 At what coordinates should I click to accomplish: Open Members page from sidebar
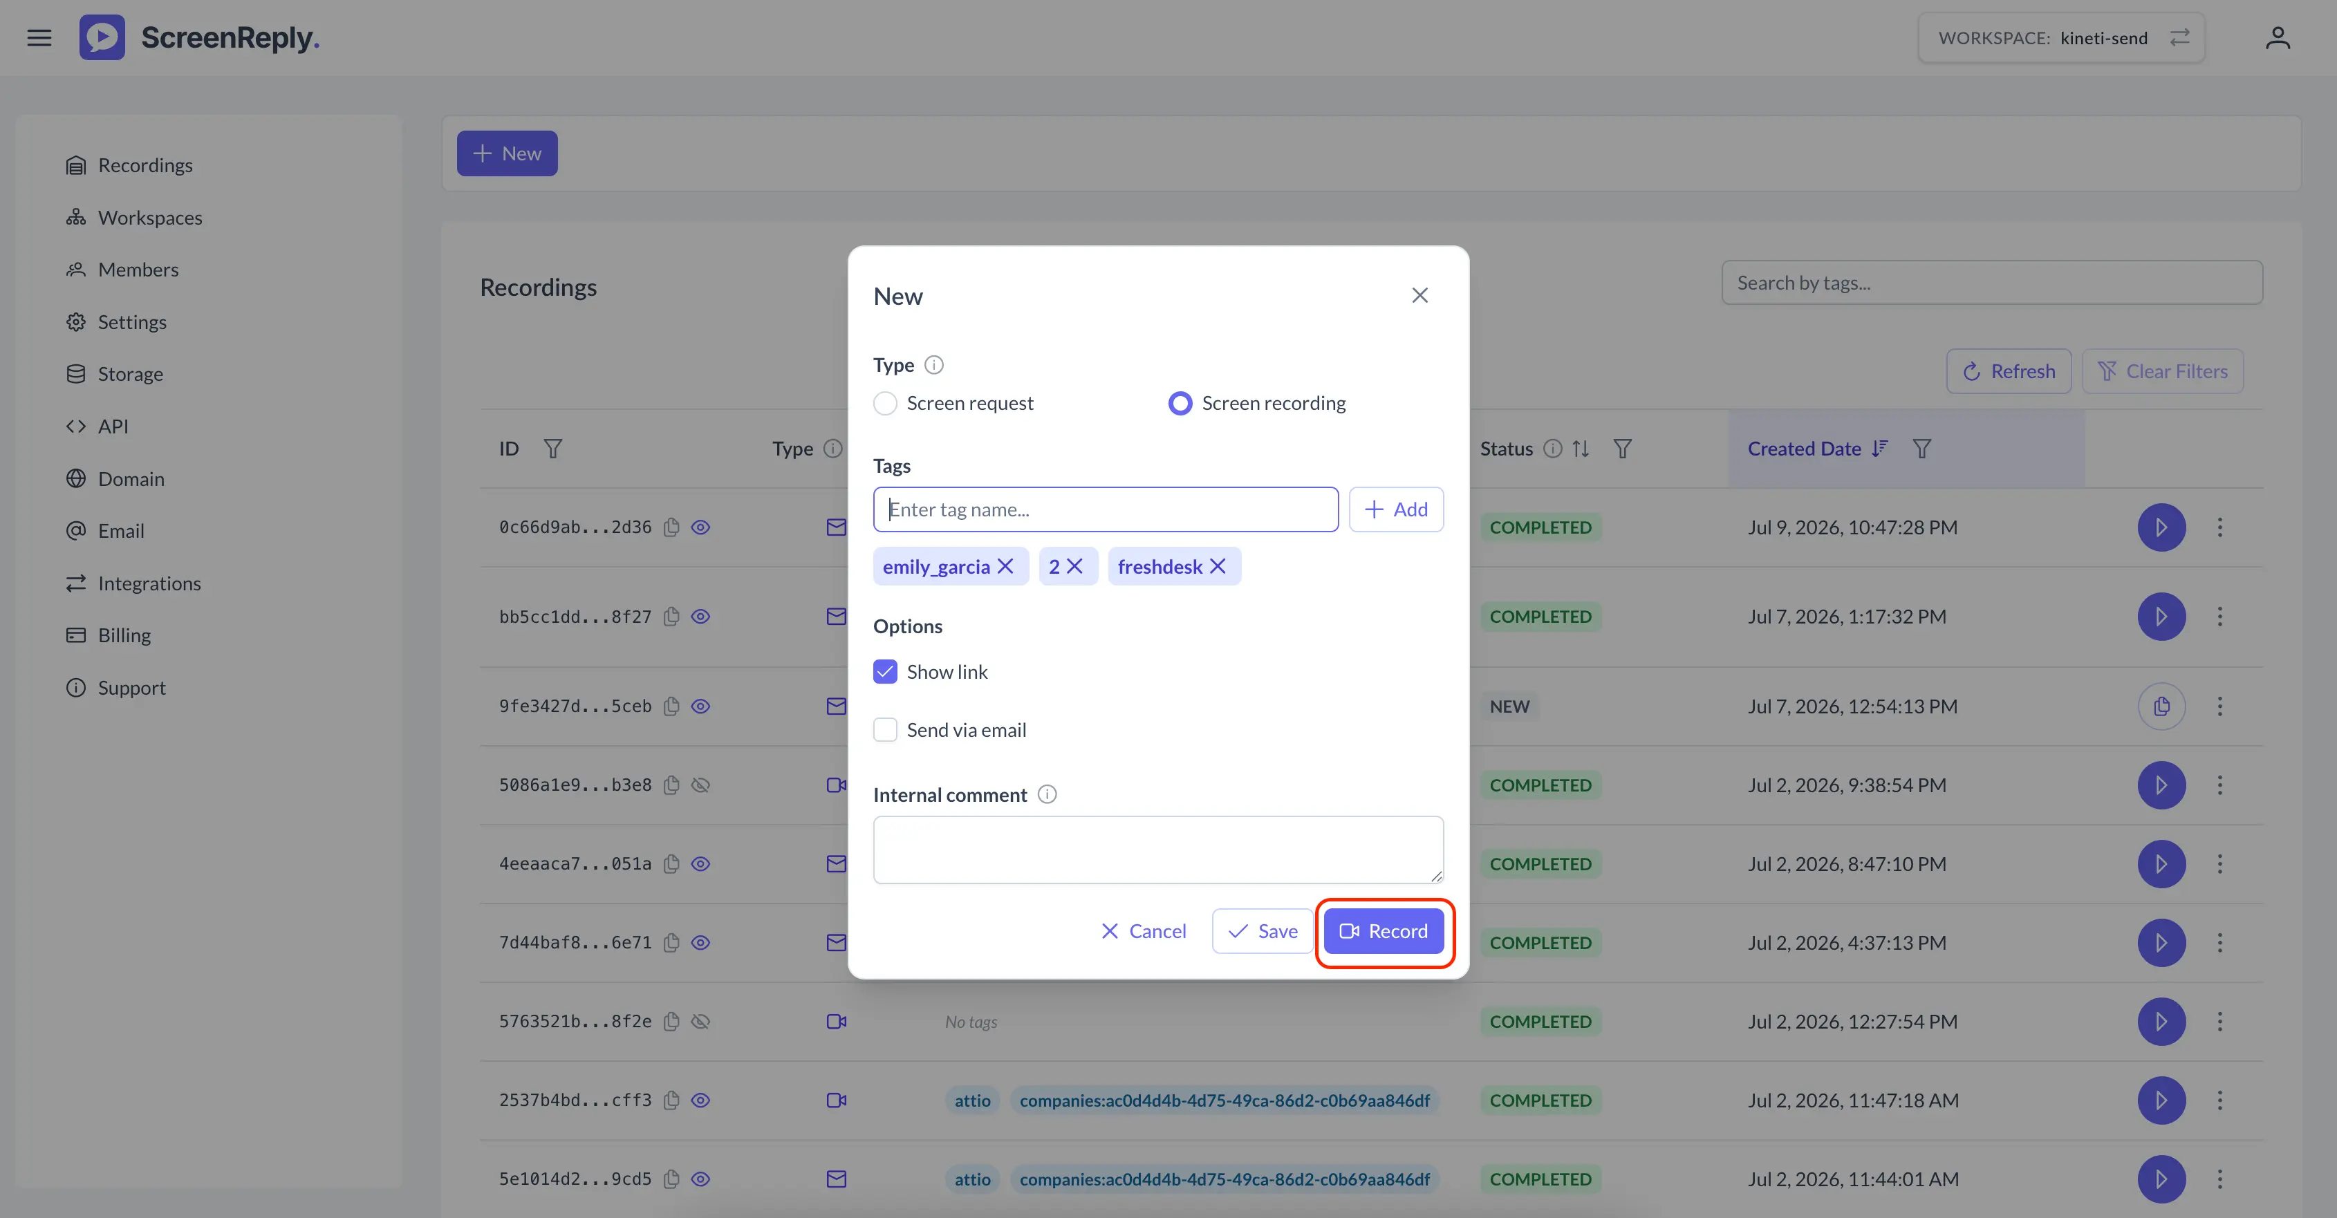[x=122, y=270]
